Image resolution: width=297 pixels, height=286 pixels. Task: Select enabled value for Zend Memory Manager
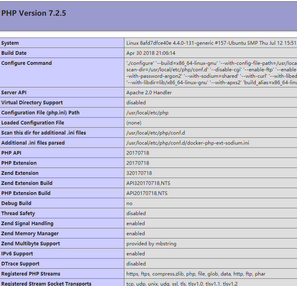(136, 234)
